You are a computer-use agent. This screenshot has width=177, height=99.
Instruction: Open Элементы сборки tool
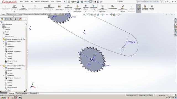point(85,7)
